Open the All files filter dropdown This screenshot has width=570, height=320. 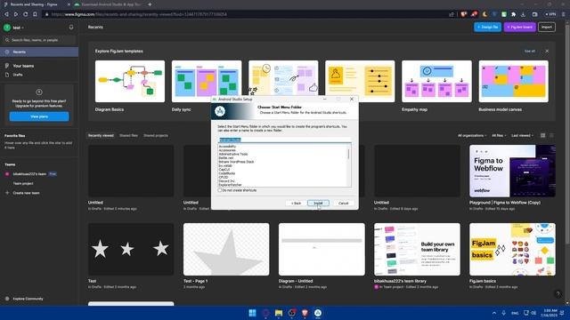pyautogui.click(x=499, y=135)
